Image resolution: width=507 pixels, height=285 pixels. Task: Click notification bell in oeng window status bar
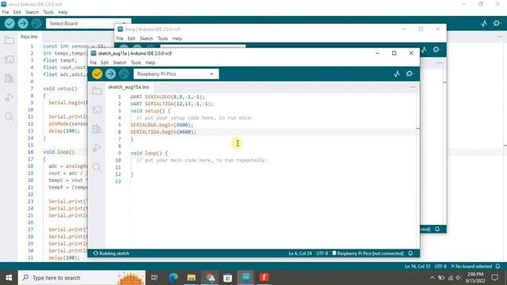437,229
